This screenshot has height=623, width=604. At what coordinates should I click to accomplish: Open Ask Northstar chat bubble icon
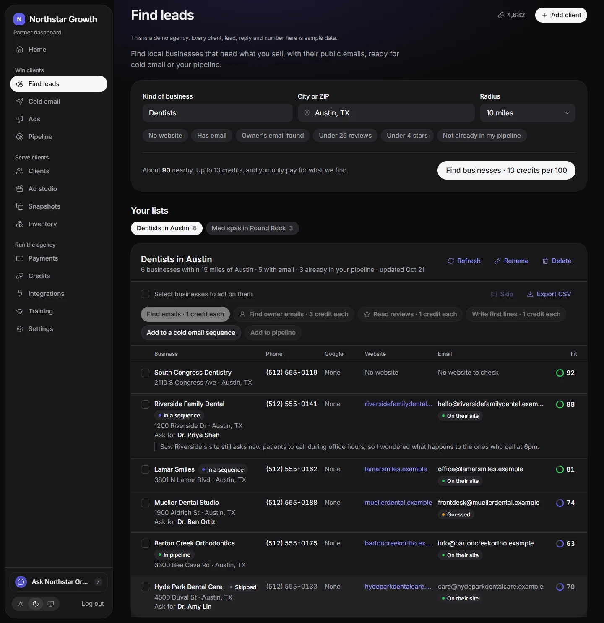[21, 582]
